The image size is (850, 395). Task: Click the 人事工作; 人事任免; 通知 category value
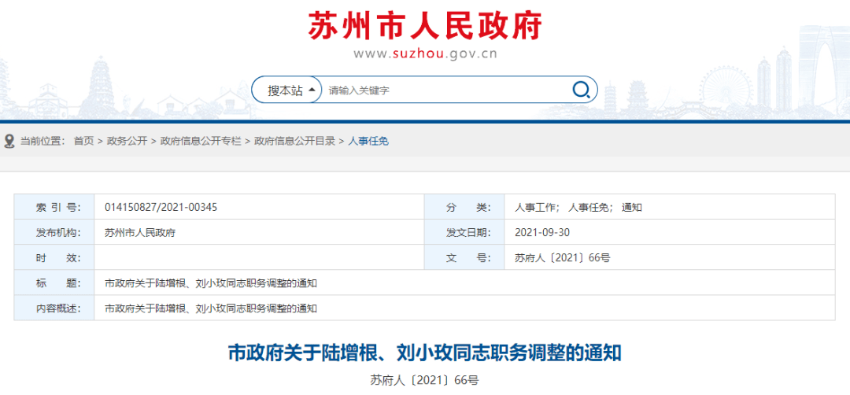(578, 207)
